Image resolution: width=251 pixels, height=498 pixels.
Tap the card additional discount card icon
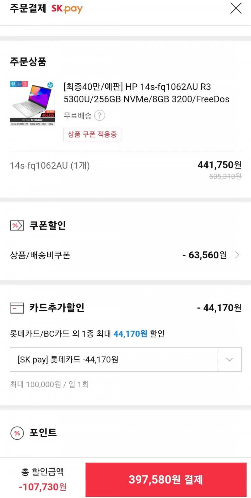click(17, 308)
